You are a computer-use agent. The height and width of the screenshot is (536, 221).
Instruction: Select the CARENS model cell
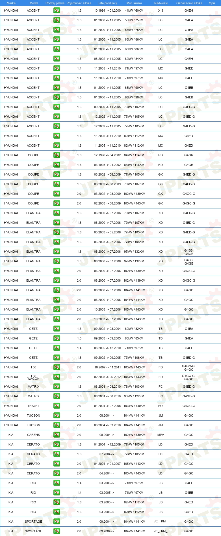[x=33, y=435]
